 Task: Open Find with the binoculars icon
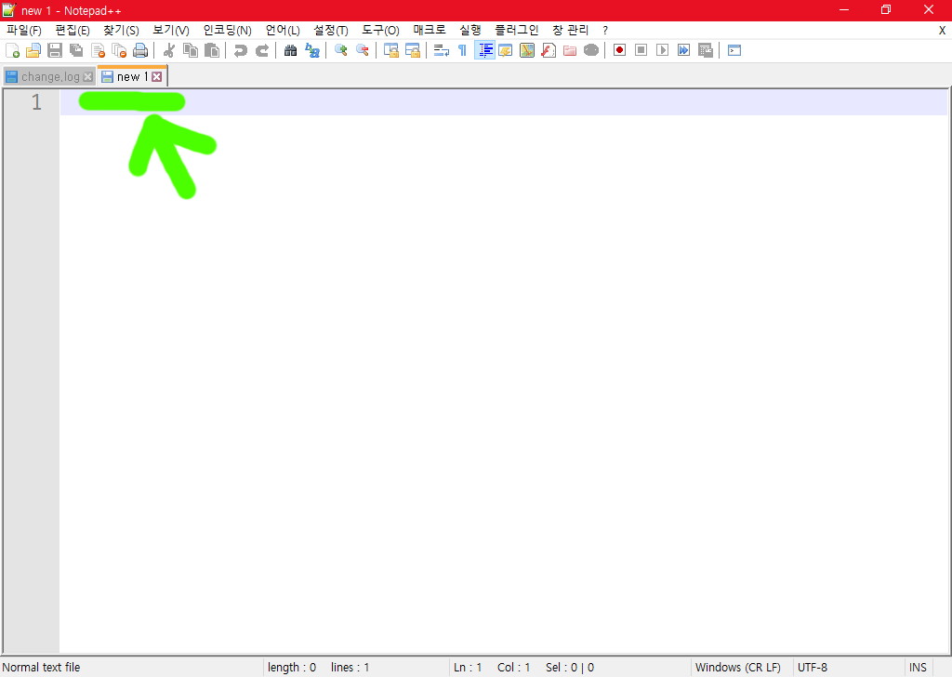point(291,50)
